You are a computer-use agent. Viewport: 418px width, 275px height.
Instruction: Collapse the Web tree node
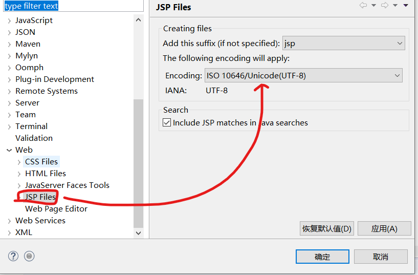(9, 150)
